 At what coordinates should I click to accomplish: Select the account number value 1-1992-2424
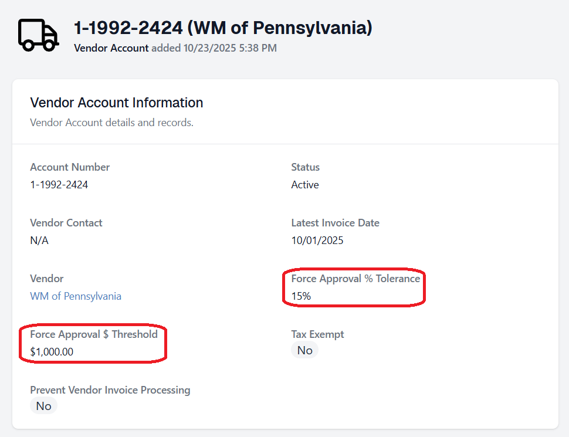pyautogui.click(x=59, y=185)
